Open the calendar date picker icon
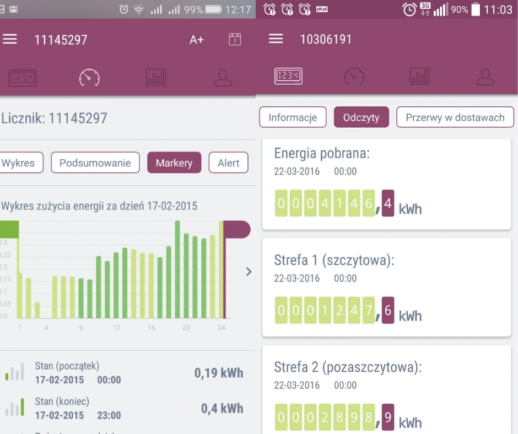Screen dimensions: 518x434 click(x=235, y=39)
